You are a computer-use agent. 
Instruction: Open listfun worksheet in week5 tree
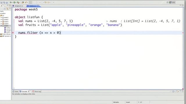8,28
